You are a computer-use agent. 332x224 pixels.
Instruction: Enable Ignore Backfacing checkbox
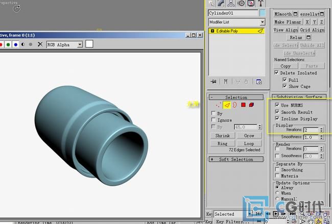coord(214,120)
